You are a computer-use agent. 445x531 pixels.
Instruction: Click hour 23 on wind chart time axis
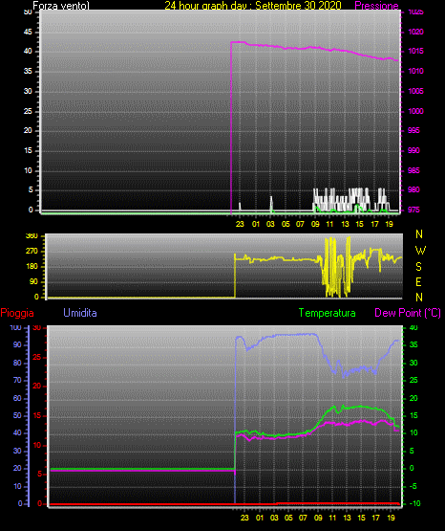click(x=240, y=224)
